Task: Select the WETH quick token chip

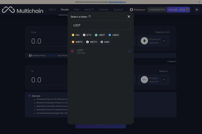Action: pos(91,42)
